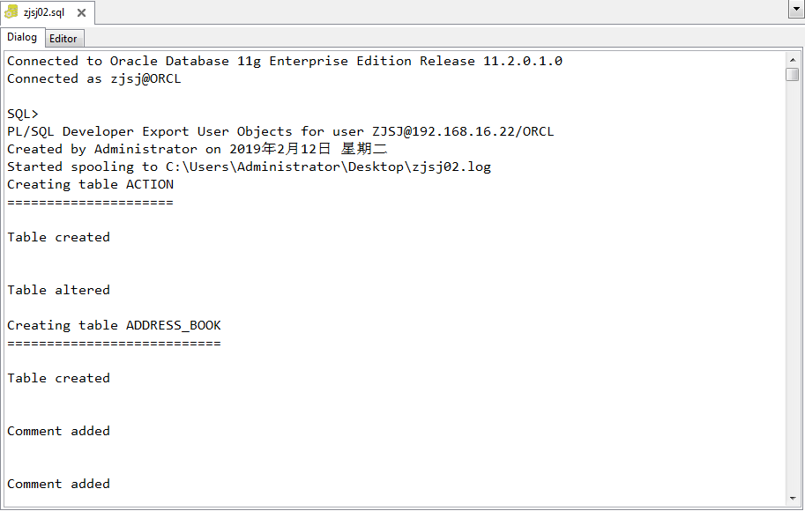Switch to the Editor tab
The height and width of the screenshot is (511, 805).
tap(63, 38)
